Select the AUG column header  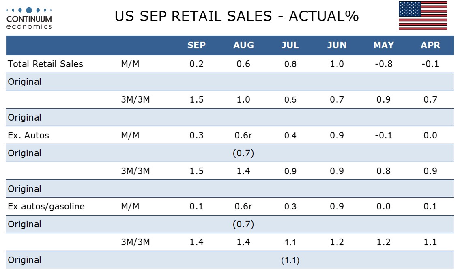pyautogui.click(x=243, y=45)
